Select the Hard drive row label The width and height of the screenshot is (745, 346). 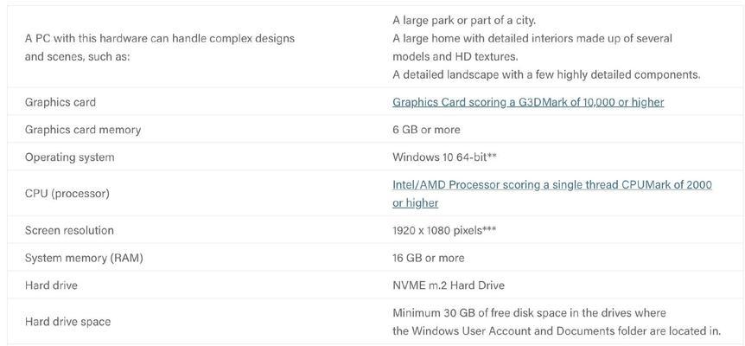coord(51,285)
